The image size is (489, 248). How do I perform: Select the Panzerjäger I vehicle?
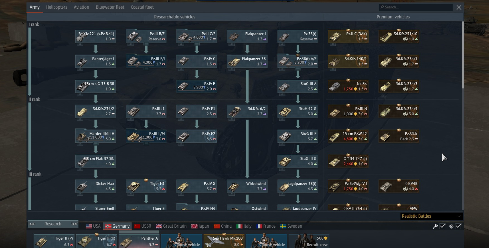click(x=96, y=61)
